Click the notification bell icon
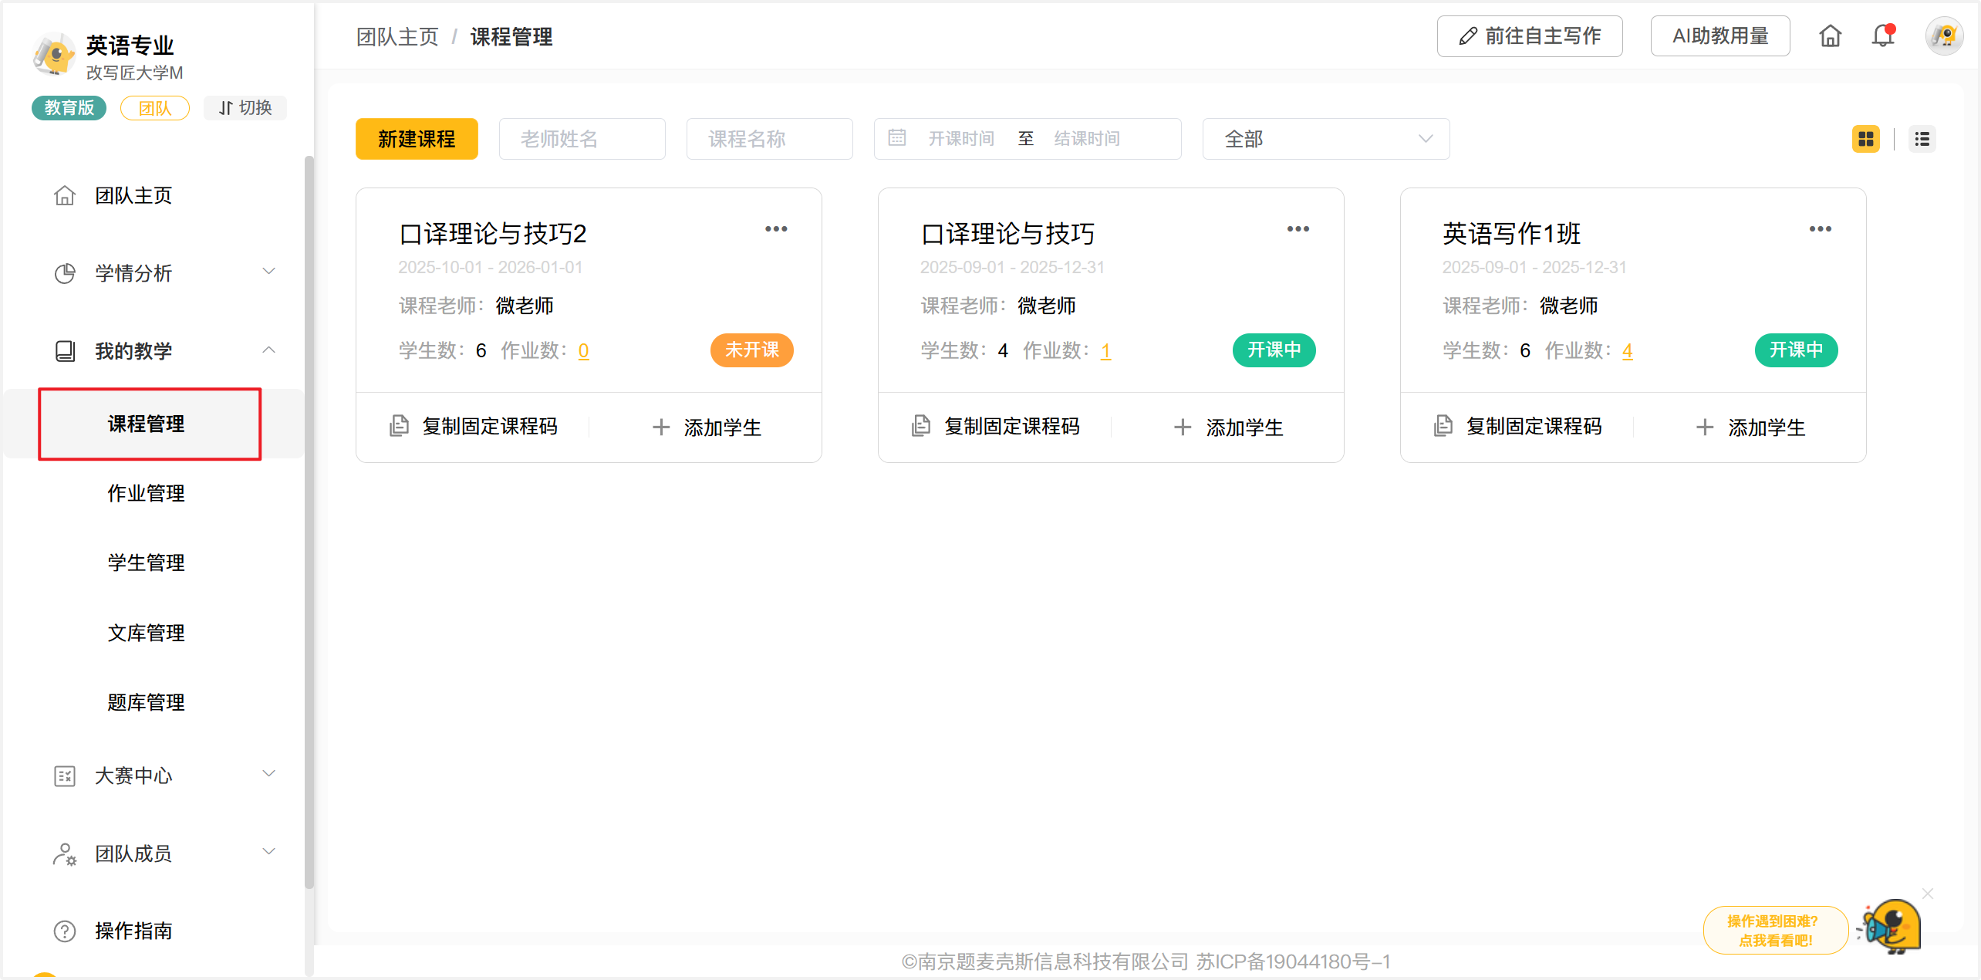 tap(1882, 36)
